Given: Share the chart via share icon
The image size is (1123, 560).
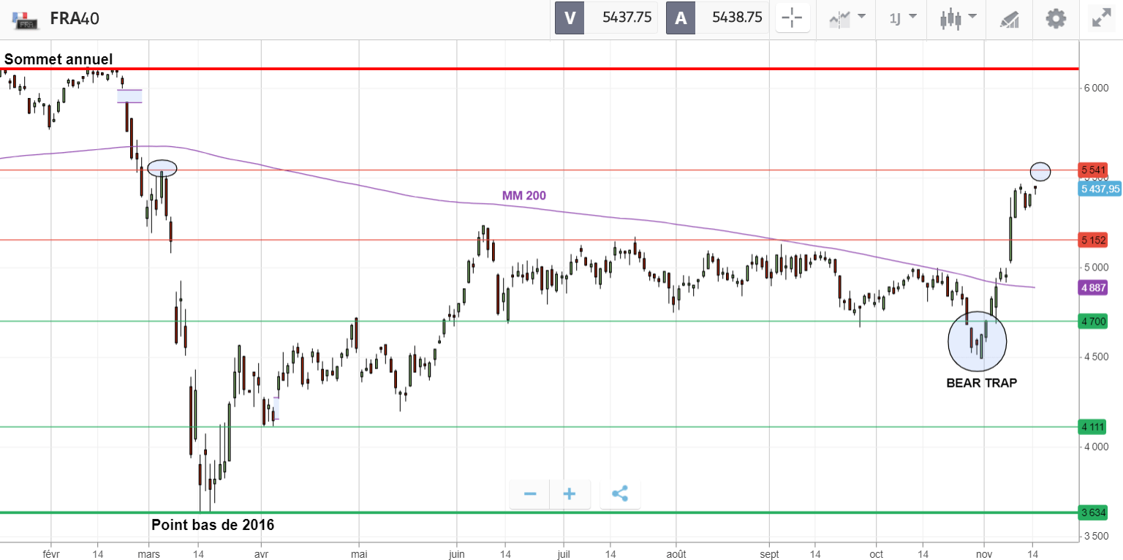Looking at the screenshot, I should point(620,494).
